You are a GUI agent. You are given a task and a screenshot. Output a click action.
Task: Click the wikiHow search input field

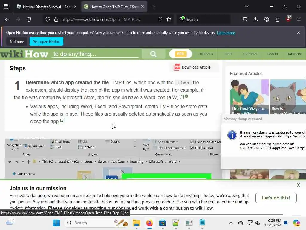pyautogui.click(x=95, y=54)
